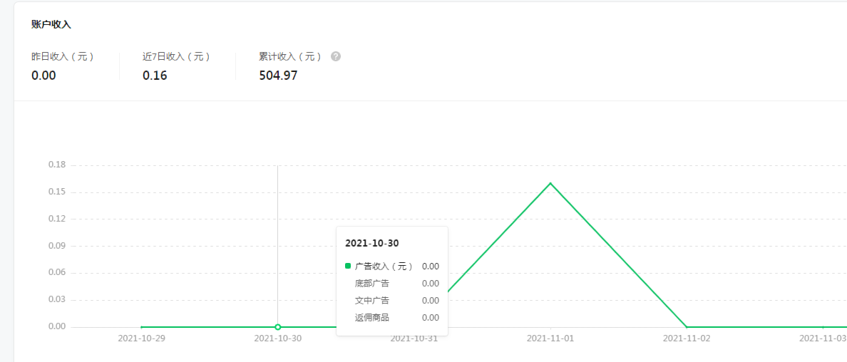Click the help icon beside 累计收入
Viewport: 847px width, 362px height.
336,56
